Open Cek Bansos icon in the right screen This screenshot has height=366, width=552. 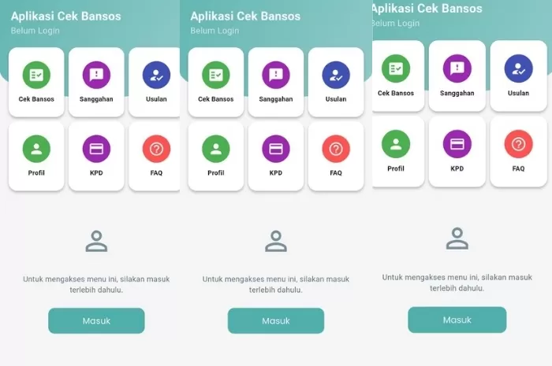click(396, 68)
